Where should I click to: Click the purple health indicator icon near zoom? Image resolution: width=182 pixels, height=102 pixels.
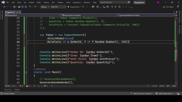[x=15, y=86]
